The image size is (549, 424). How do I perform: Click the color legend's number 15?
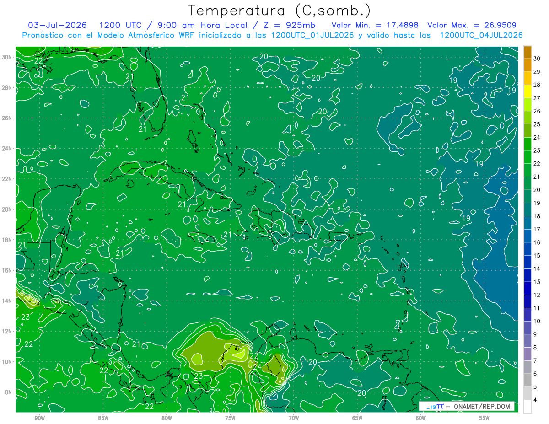(x=537, y=256)
